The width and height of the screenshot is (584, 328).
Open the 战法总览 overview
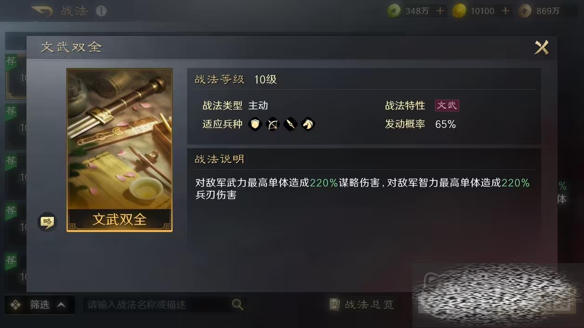pyautogui.click(x=361, y=304)
